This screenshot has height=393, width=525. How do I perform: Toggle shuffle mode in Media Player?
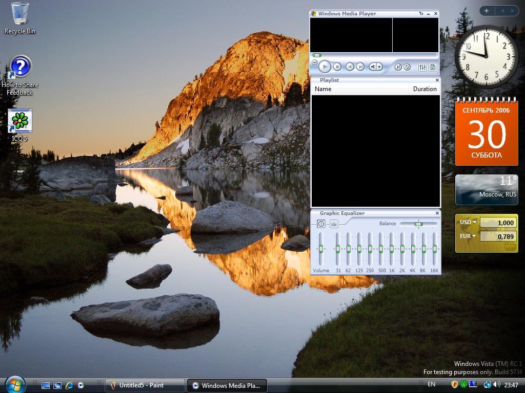coord(398,67)
